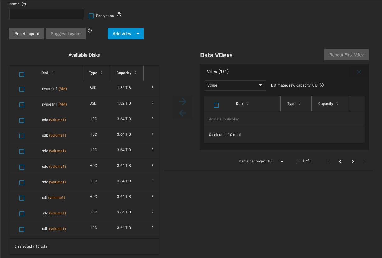Screen dimensions: 382x258
Task: Remove the vdev with the X icon
Action: (x=359, y=72)
